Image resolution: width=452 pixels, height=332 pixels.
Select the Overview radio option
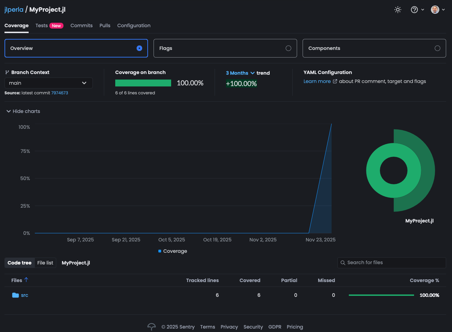(139, 48)
